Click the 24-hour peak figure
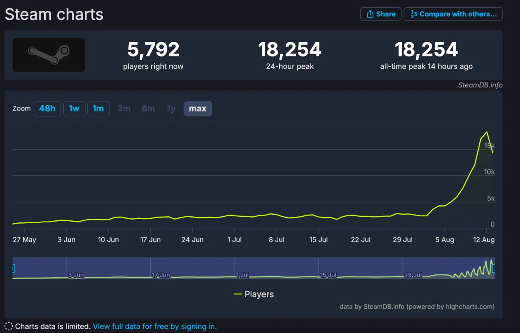The height and width of the screenshot is (333, 520). click(x=290, y=50)
